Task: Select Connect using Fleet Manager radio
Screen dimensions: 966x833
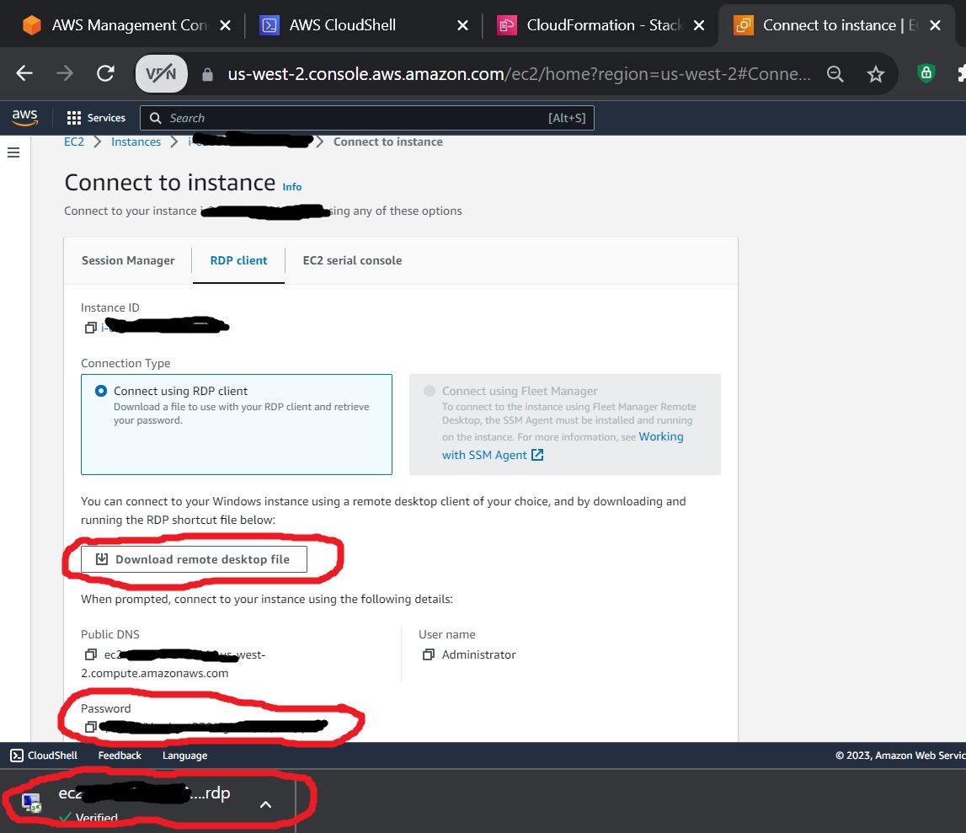Action: (x=430, y=391)
